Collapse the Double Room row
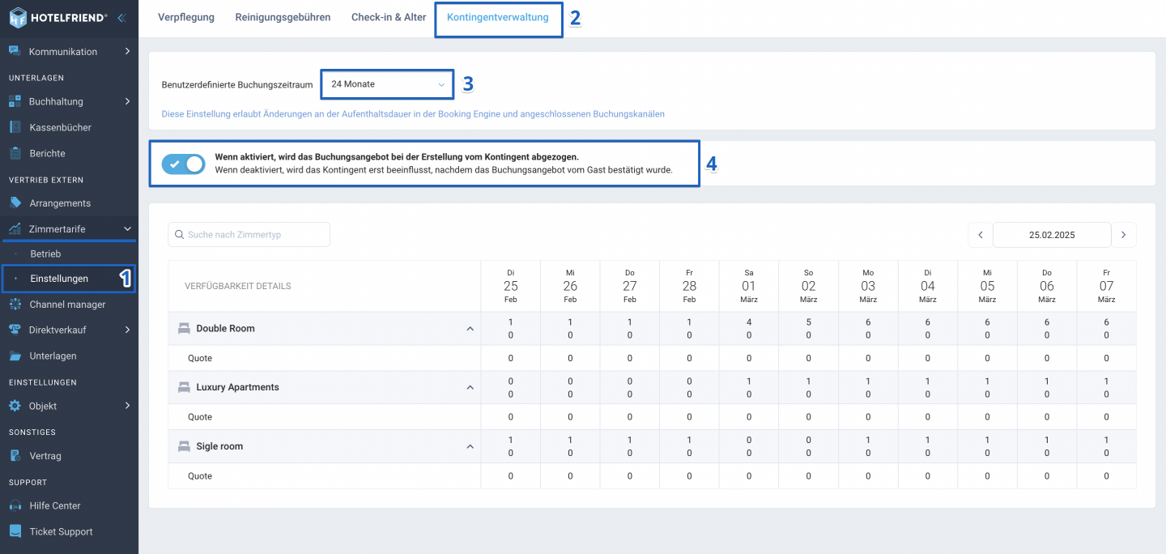The height and width of the screenshot is (554, 1166). 470,329
